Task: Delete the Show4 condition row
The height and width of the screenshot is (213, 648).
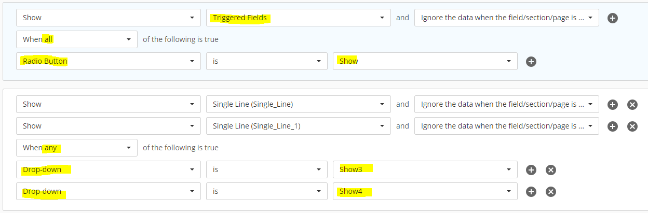Action: click(x=551, y=191)
